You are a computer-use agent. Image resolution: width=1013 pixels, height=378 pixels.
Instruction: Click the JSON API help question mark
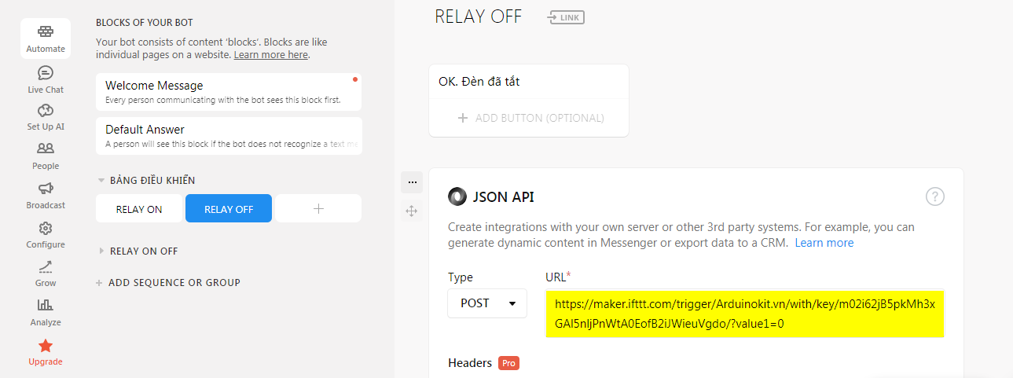coord(934,197)
